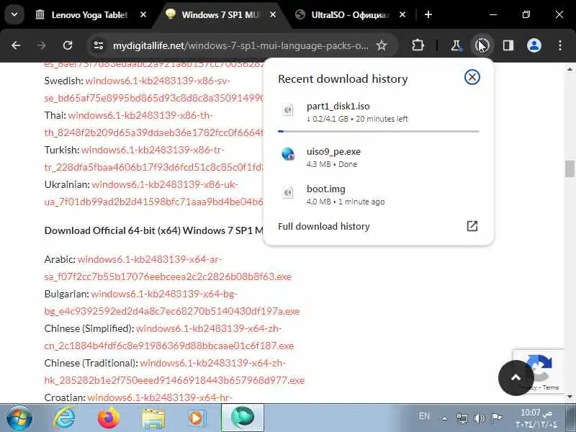Screen dimensions: 576x432
Task: Open the Chrome Labs flask icon
Action: pos(456,45)
